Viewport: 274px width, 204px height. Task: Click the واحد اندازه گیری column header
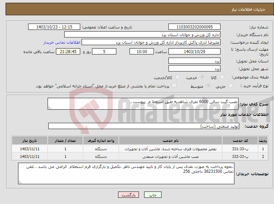pos(101,141)
